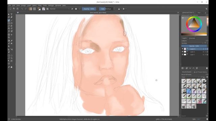216x121 pixels.
Task: Toggle horizontal mirror mode
Action: click(x=119, y=9)
